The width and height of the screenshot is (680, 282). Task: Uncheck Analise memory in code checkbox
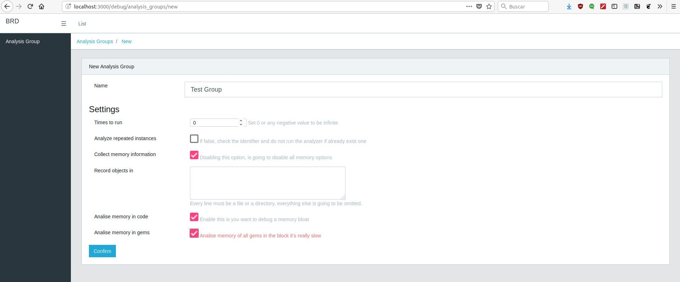point(194,217)
